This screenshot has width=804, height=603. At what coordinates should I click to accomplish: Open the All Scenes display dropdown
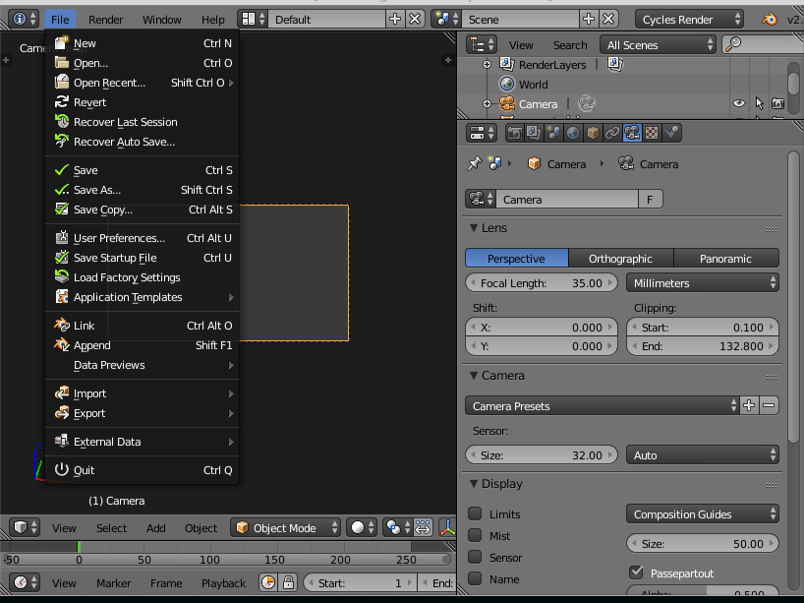[657, 44]
